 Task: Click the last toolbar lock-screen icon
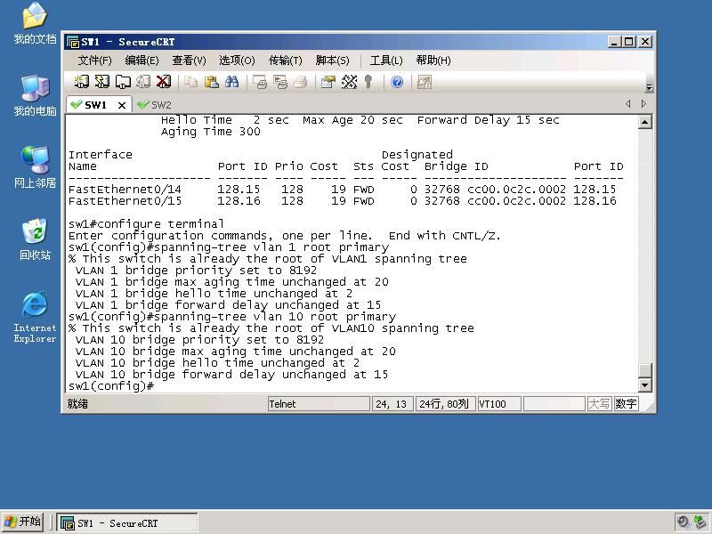point(425,82)
